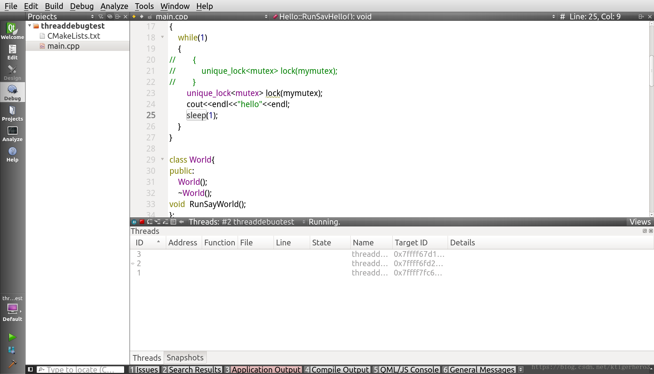Open the QML/JS Console pane

[406, 369]
